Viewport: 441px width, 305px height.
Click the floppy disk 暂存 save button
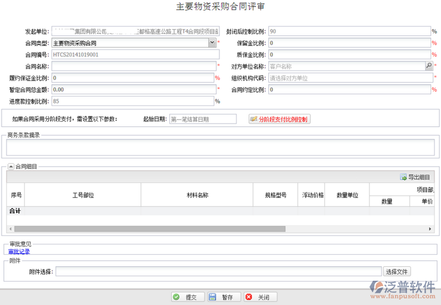point(222,297)
